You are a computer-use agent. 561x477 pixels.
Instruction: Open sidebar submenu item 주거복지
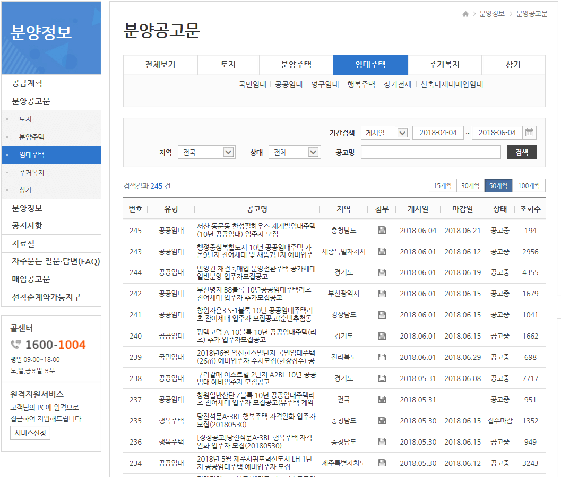(x=51, y=173)
